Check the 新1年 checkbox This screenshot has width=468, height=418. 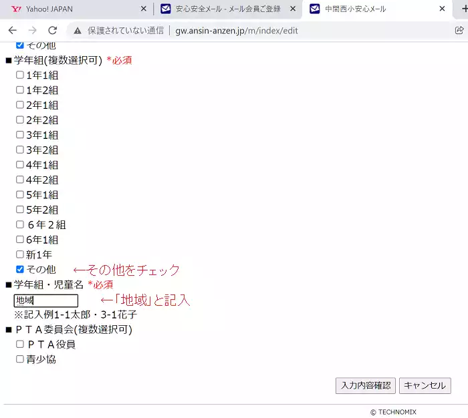(20, 254)
